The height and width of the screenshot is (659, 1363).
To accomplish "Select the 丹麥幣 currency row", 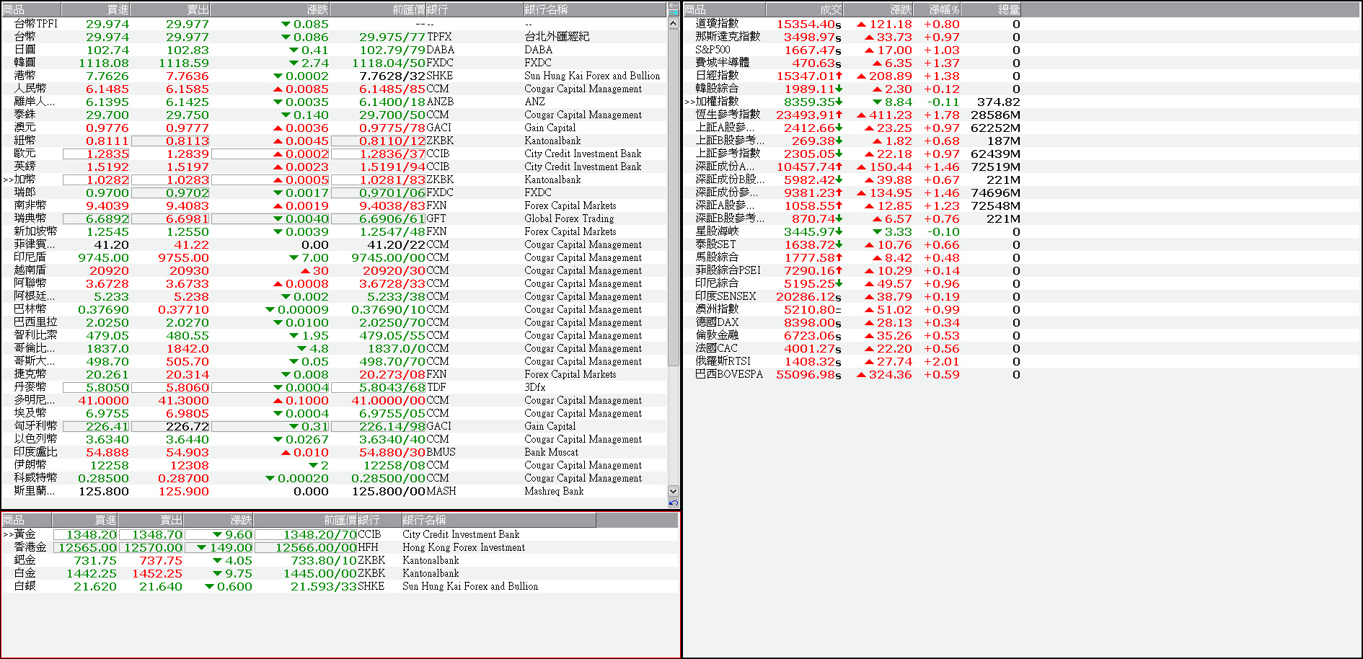I will point(334,387).
